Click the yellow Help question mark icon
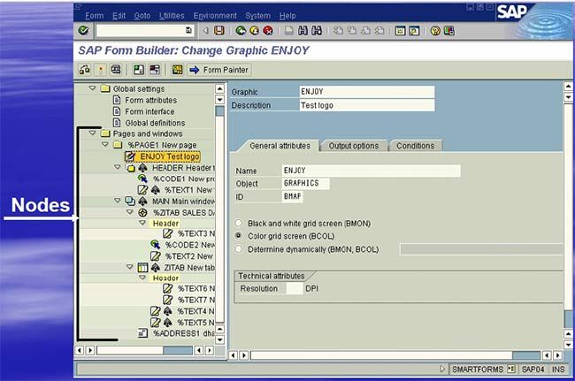 pos(435,31)
